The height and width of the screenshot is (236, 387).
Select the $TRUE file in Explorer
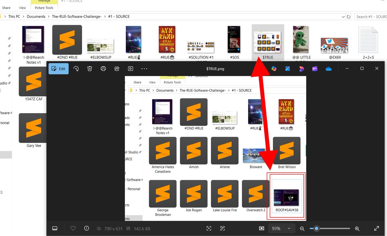268,43
